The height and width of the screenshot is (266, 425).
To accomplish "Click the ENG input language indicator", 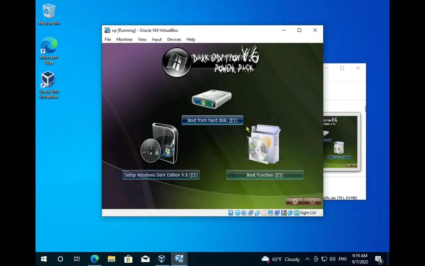I will 343,259.
